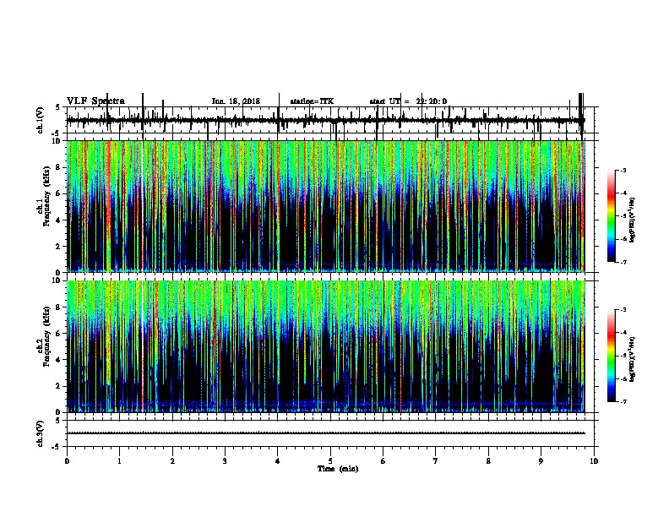The image size is (669, 517).
Task: Click the "8" kHz tick on ch.1 frequency axis
Action: (x=59, y=167)
